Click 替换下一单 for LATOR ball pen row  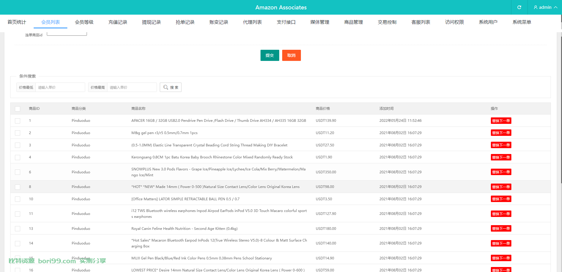pyautogui.click(x=501, y=199)
